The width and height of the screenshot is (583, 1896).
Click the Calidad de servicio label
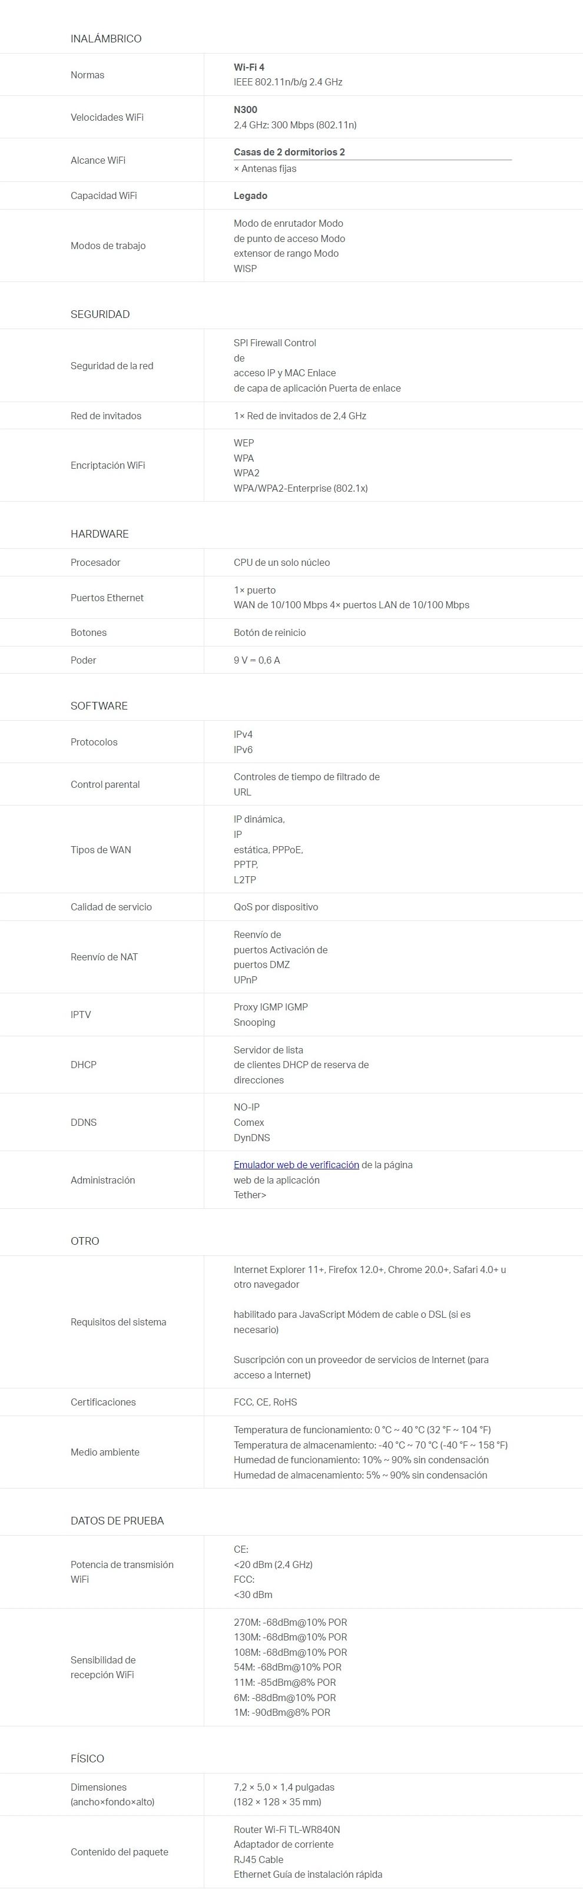[111, 907]
